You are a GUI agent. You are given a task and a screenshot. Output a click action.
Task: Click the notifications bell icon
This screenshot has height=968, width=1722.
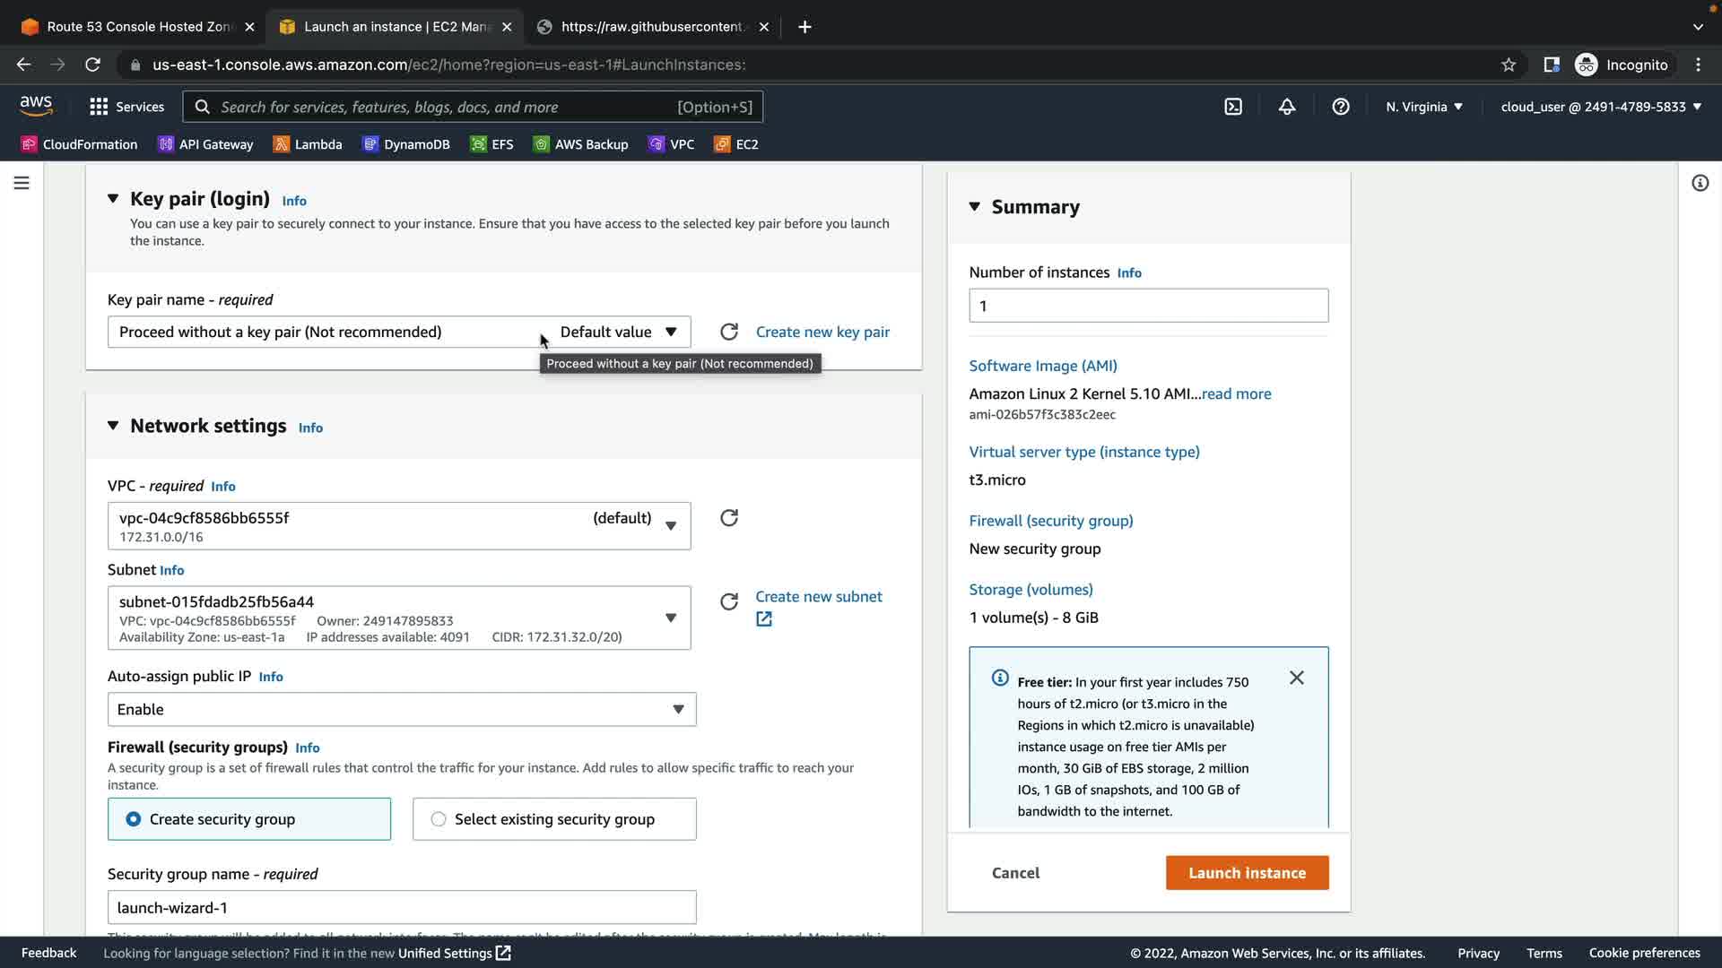coord(1287,107)
